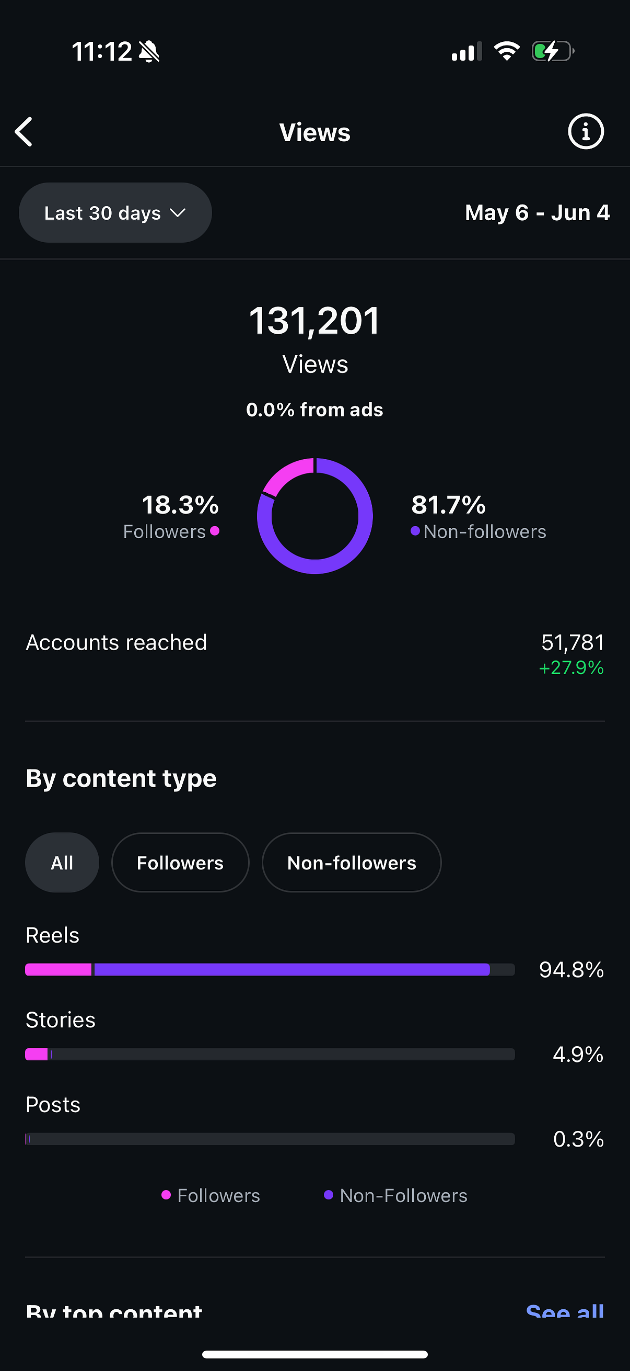Tap the Wi-Fi status icon
The image size is (630, 1371).
[507, 51]
